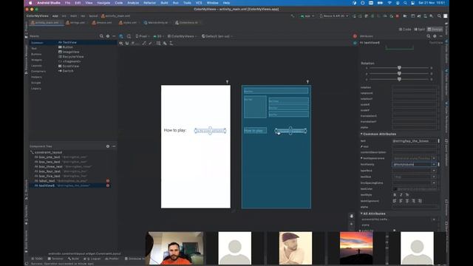Set text alignment to view end
Viewport: 473px width, 266px height.
point(420,201)
